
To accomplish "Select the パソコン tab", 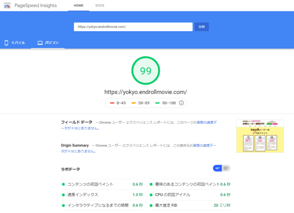I will click(x=48, y=43).
